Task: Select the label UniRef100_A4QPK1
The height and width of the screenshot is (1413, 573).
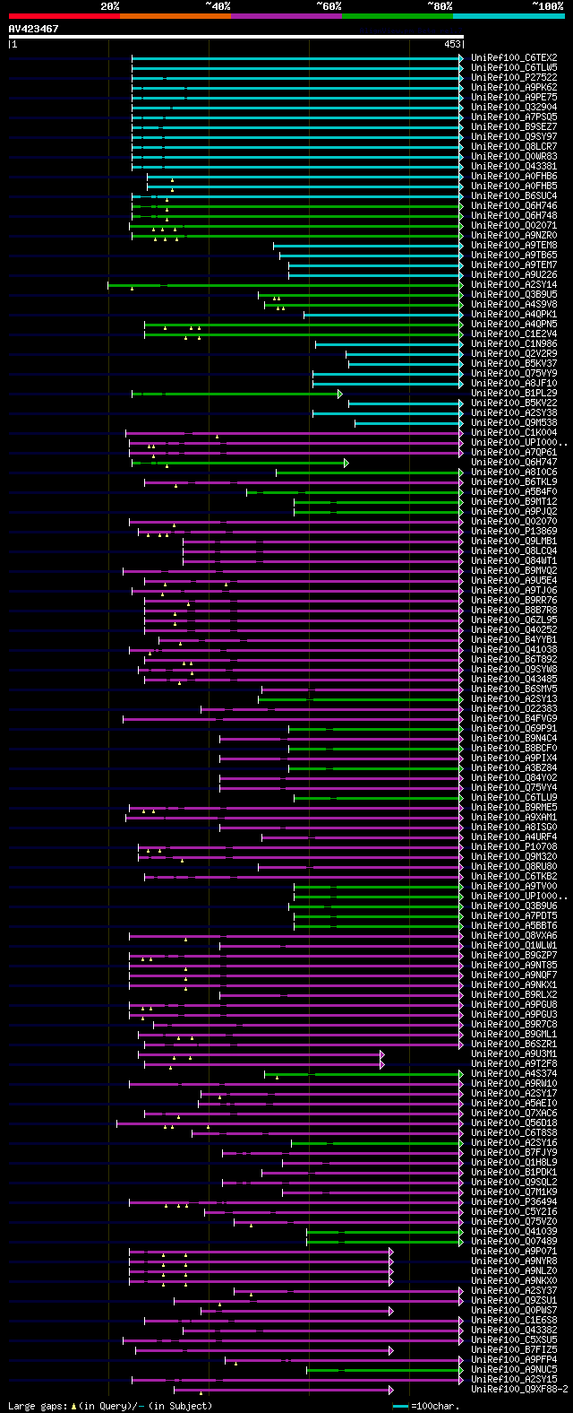Action: (514, 314)
